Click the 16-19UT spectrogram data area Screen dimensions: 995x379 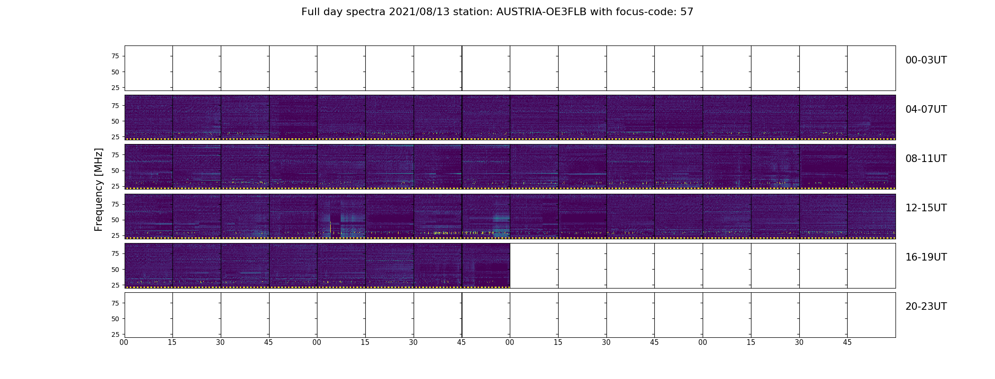[x=317, y=266]
